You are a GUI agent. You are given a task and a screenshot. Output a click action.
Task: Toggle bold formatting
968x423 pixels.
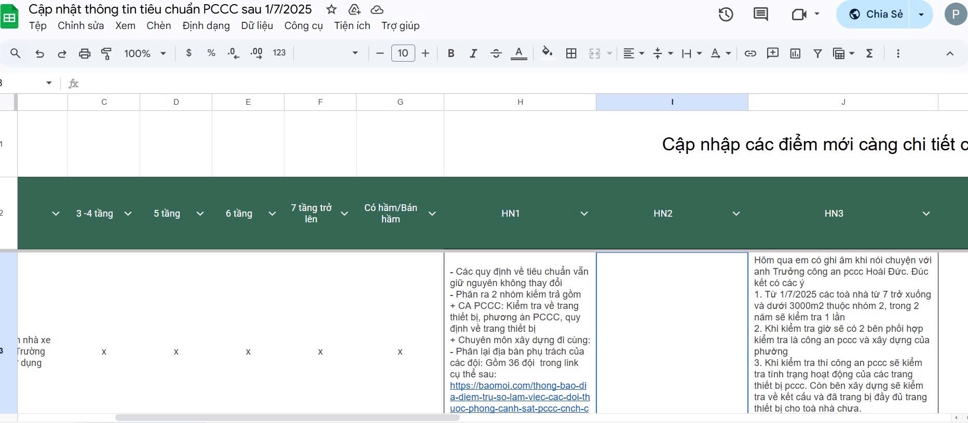pyautogui.click(x=451, y=53)
